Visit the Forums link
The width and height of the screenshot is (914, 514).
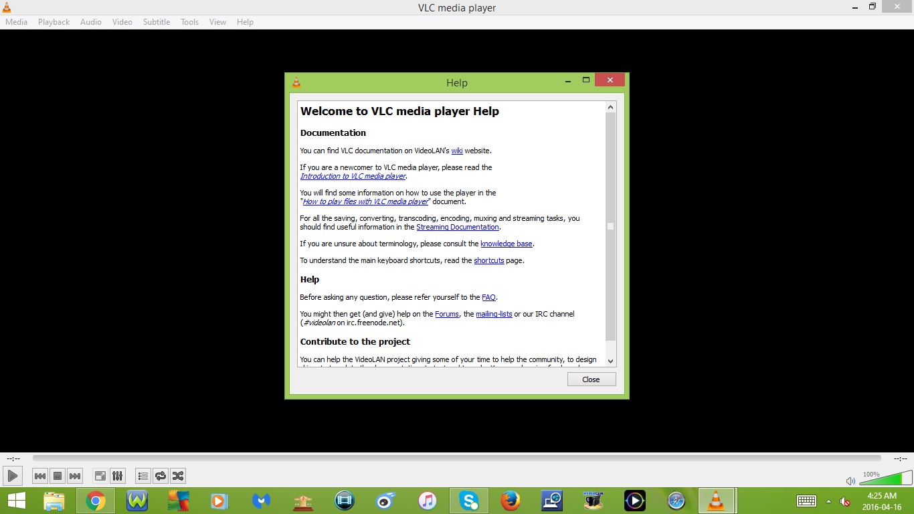447,314
